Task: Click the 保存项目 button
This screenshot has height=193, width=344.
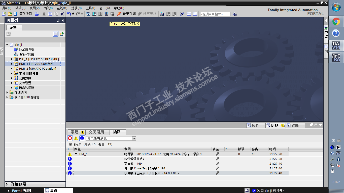Action: coord(23,14)
